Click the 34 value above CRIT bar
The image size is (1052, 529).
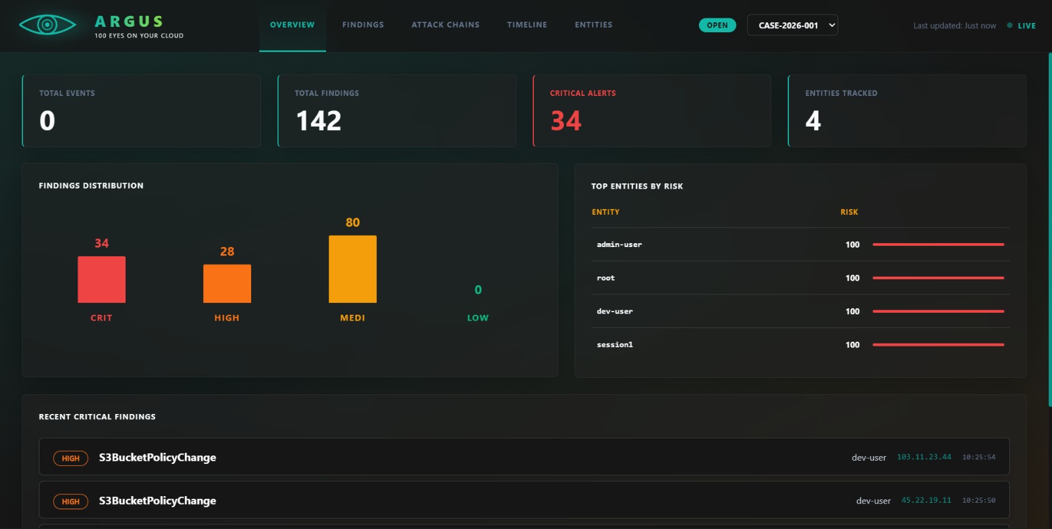click(101, 243)
